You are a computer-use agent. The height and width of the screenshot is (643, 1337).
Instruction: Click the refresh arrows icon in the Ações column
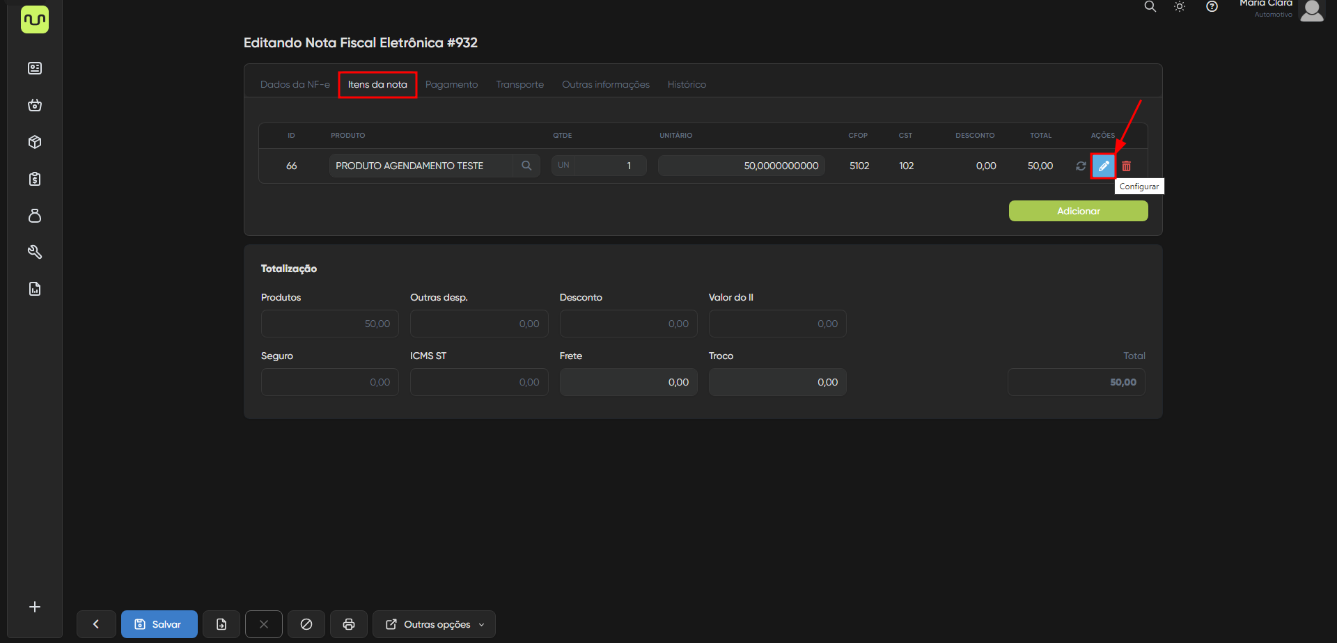(1081, 166)
